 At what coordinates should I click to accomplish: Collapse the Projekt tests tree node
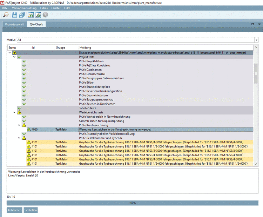[x=14, y=57]
